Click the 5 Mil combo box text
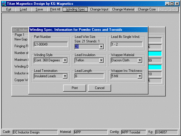Viewport: 181px width, 136px height. (x=115, y=76)
